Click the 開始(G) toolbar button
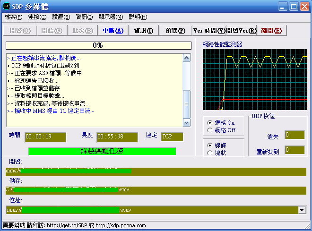Viewport: 312px width, 231px height. click(52, 30)
